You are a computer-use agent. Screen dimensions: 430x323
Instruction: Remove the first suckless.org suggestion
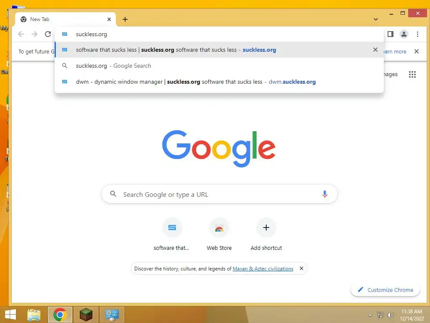click(375, 50)
